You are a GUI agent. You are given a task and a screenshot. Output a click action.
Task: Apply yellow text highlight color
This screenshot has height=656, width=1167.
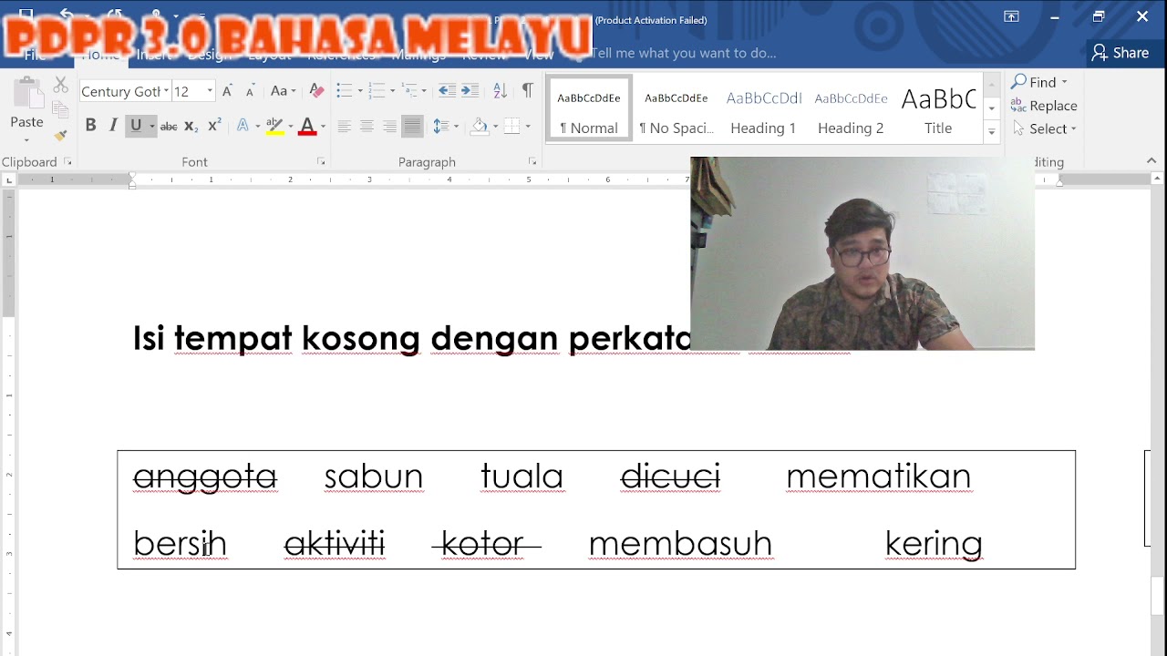point(274,126)
